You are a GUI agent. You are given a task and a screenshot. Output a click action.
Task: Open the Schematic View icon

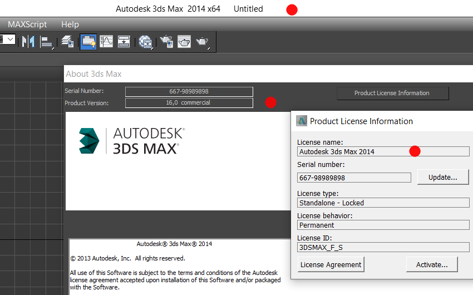[124, 42]
